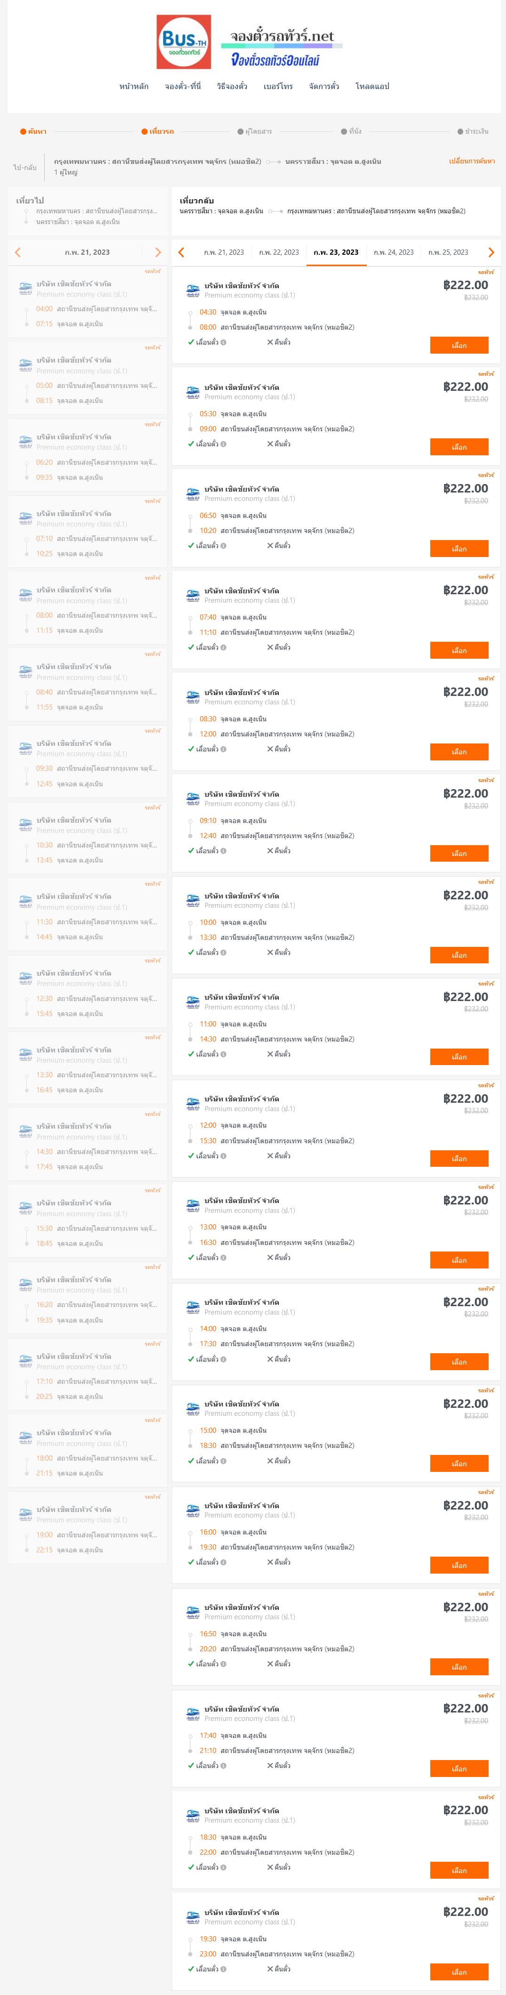Click next arrow beside ก.พ. 21, 2023 outbound
506x1995 pixels.
[158, 252]
